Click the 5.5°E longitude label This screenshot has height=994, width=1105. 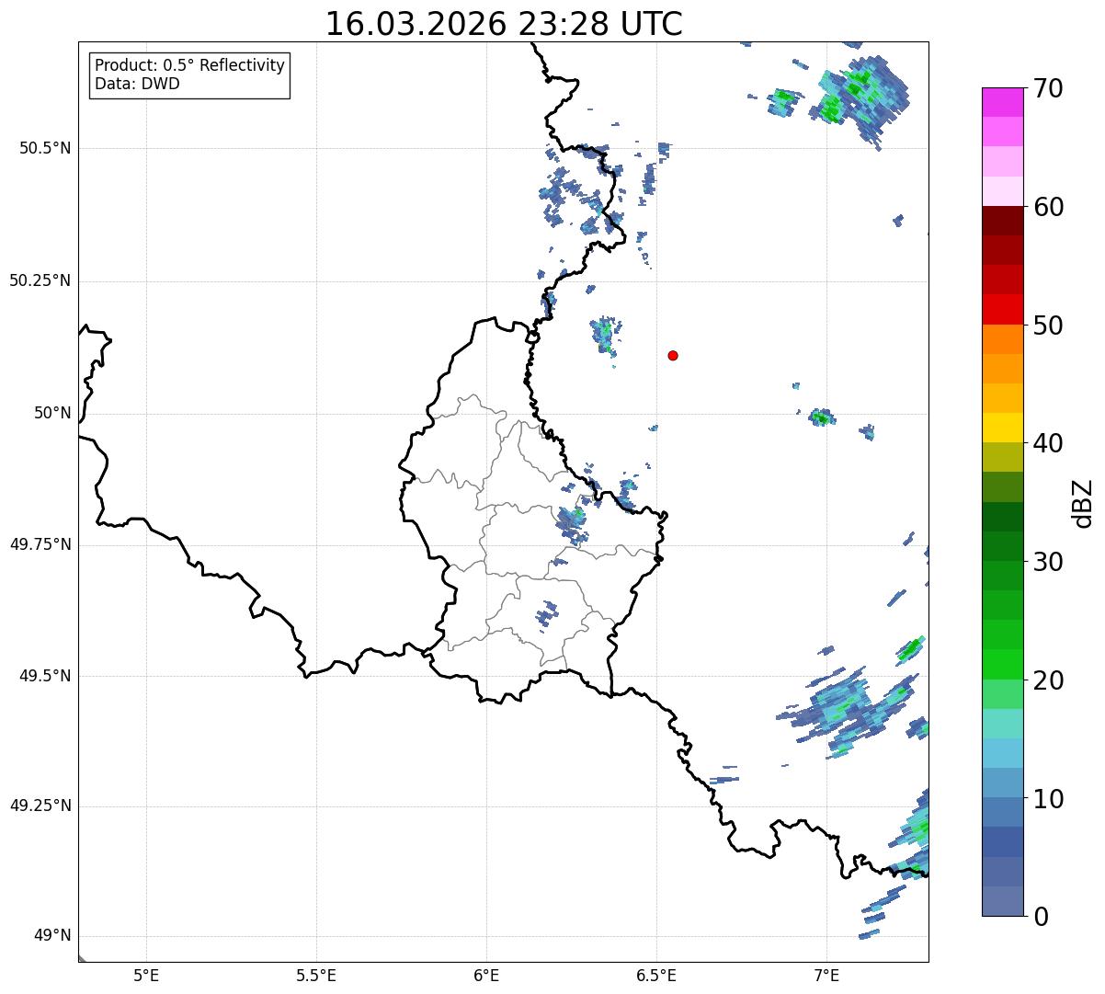[316, 975]
